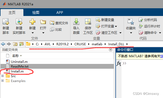Click the CRUISE path segment
Image resolution: width=163 pixels, height=98 pixels.
(80, 44)
